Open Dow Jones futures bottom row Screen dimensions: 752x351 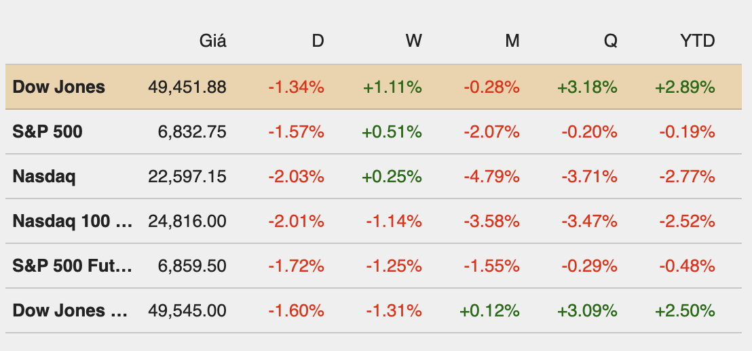point(71,310)
